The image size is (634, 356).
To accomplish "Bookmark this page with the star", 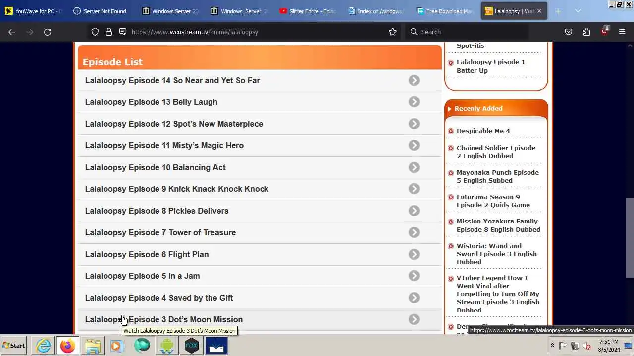I will click(x=393, y=32).
